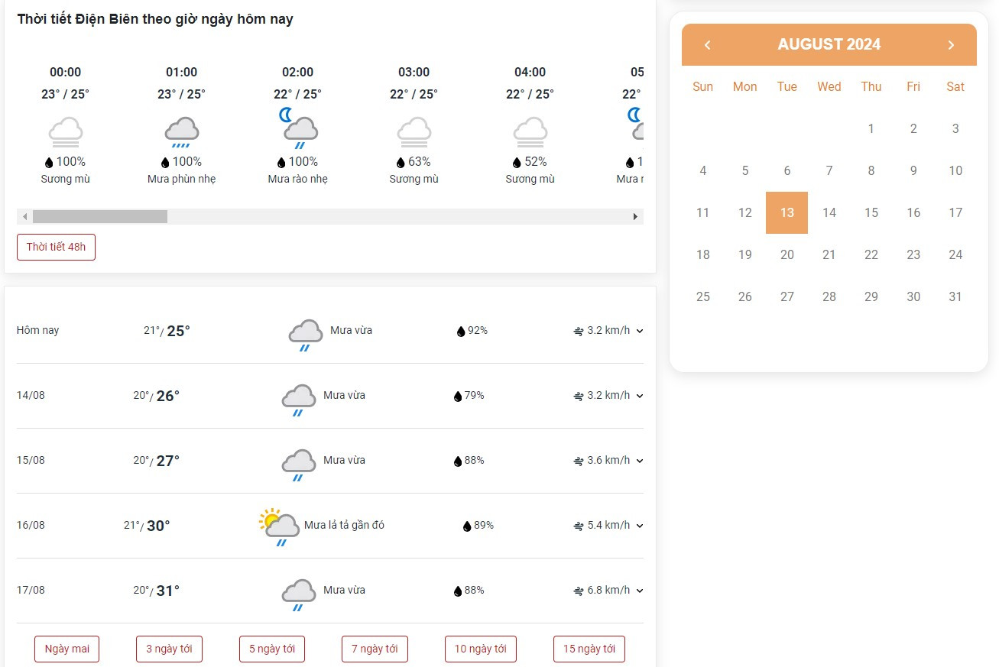Click the Mưa lả tả gần đó text
This screenshot has height=667, width=999.
(345, 526)
